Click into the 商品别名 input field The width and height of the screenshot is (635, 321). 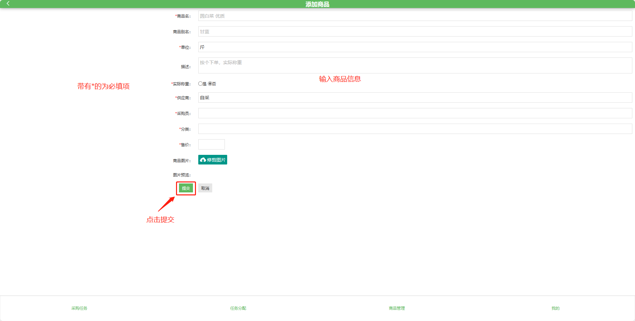(415, 32)
